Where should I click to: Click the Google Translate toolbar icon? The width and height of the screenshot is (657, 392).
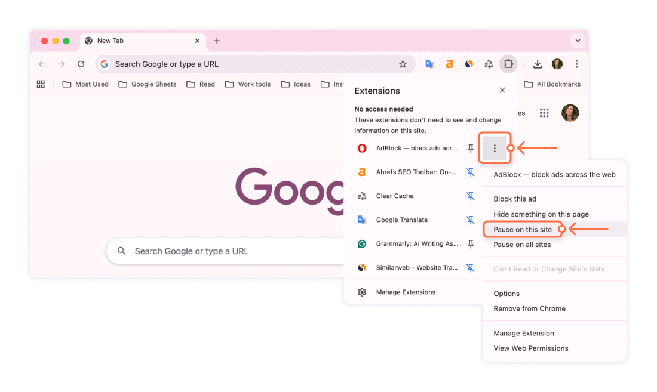(x=429, y=64)
